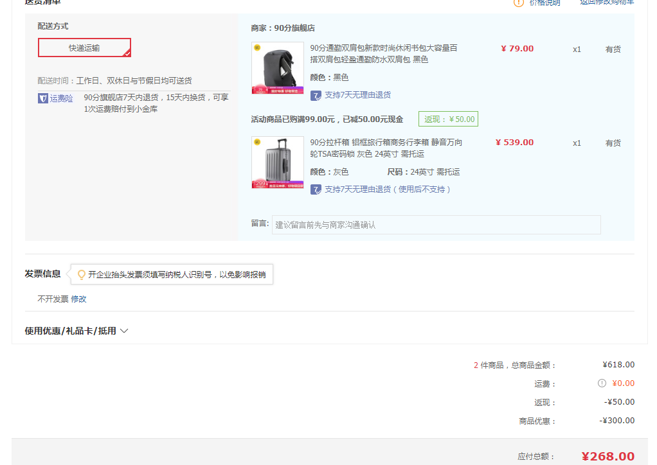Viewport: 657px width, 465px height.
Task: Click the ¥79.00 backpack price
Action: pyautogui.click(x=517, y=49)
